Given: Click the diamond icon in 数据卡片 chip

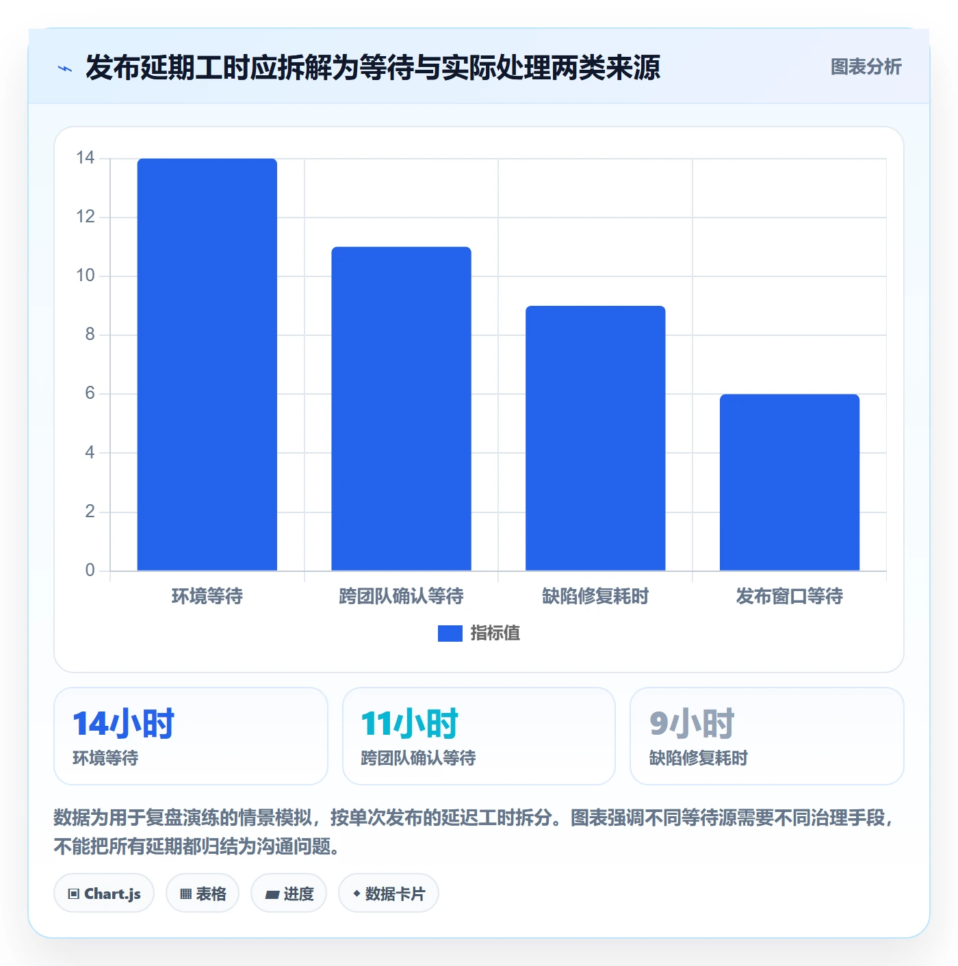Looking at the screenshot, I should [357, 893].
